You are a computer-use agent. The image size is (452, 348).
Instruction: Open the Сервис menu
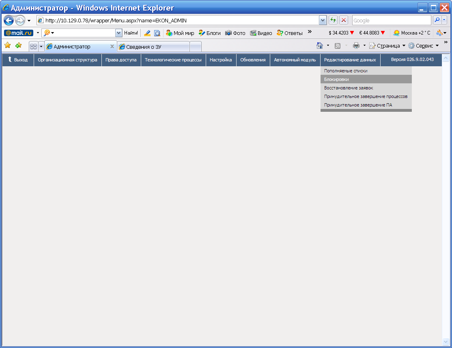coord(424,46)
